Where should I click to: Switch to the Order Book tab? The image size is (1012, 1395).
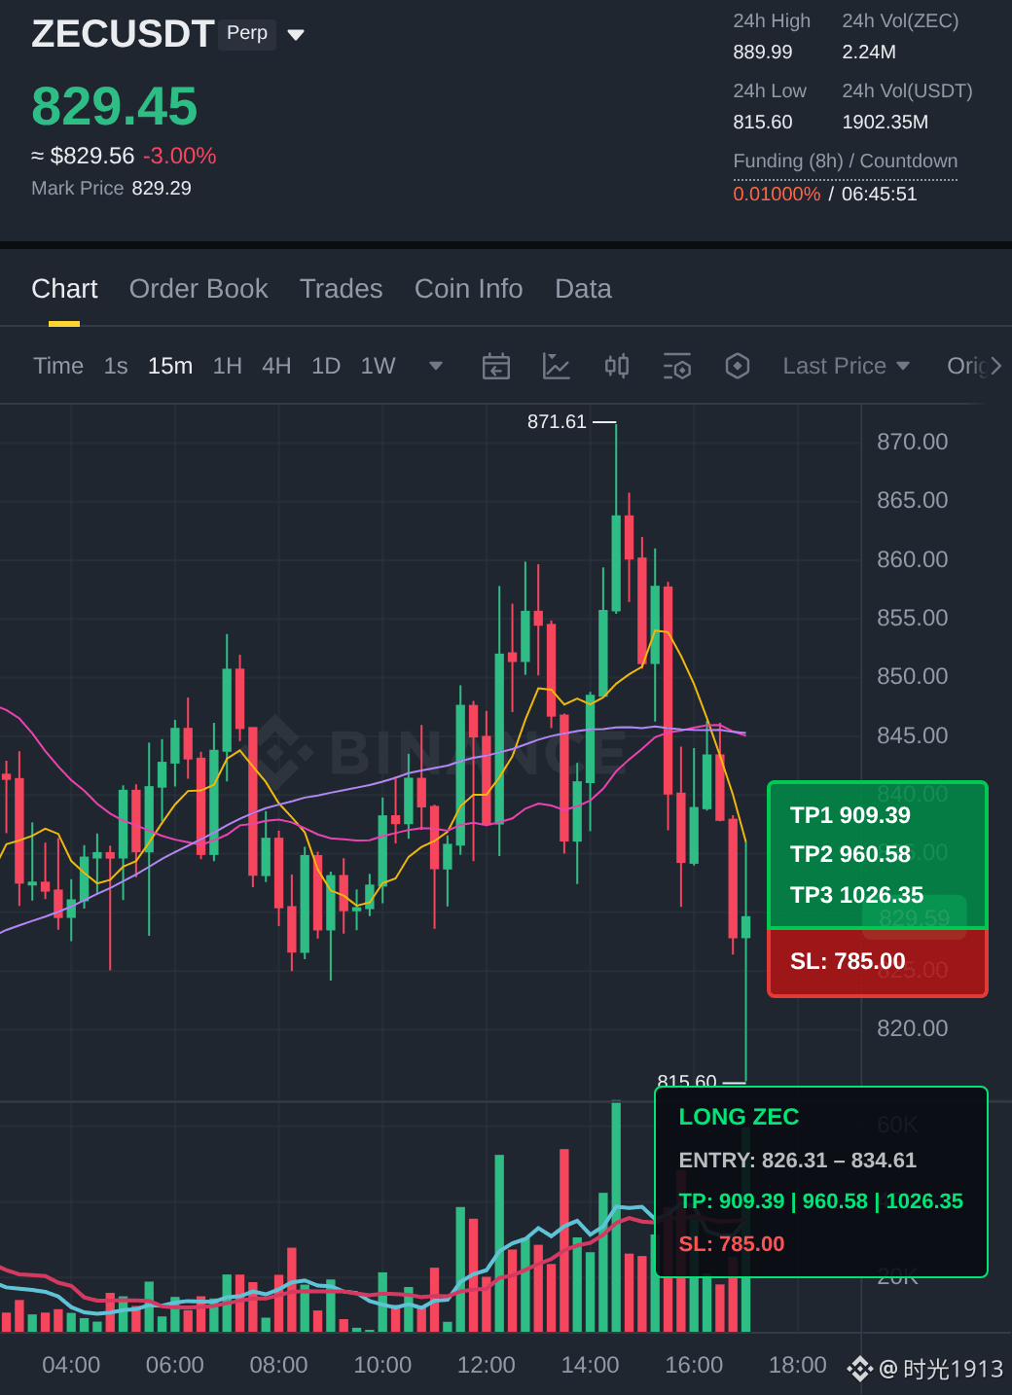pos(199,289)
